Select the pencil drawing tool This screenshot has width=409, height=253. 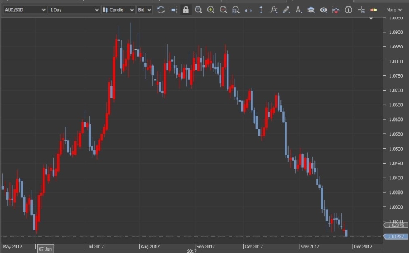point(286,10)
